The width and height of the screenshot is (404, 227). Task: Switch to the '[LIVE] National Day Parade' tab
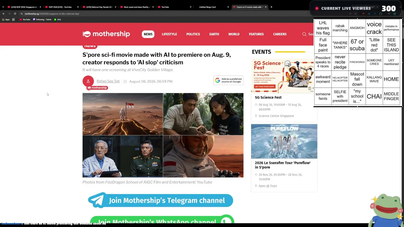coord(99,7)
